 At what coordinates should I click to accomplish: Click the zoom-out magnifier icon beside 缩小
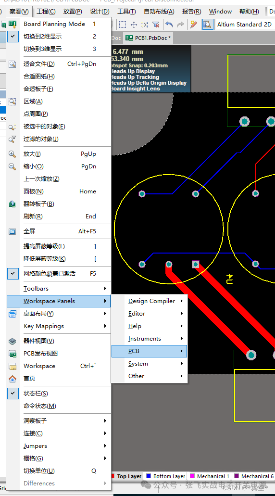[x=12, y=166]
